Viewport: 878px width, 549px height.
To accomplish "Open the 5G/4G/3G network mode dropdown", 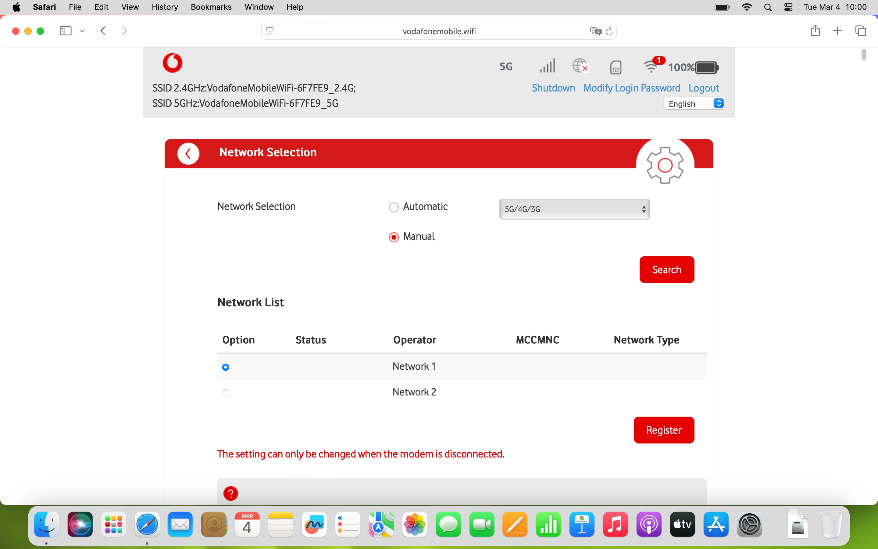I will 574,209.
